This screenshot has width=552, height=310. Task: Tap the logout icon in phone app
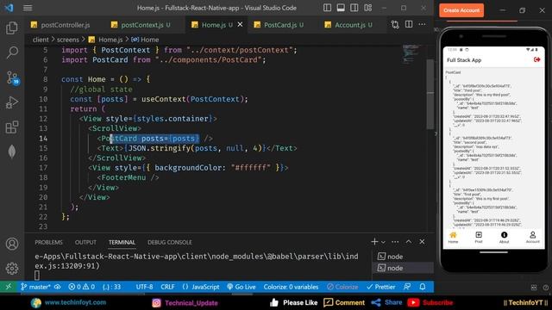536,59
